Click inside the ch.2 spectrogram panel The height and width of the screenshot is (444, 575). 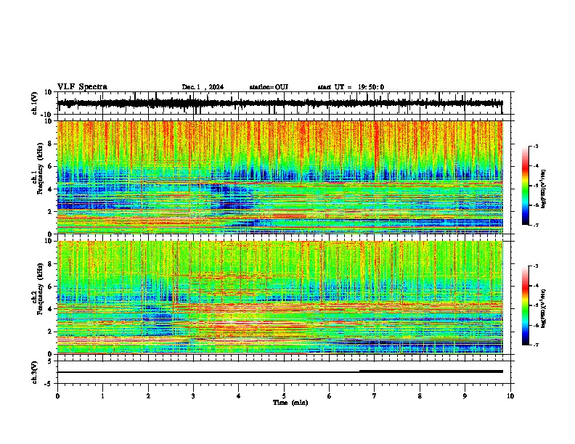pyautogui.click(x=280, y=297)
